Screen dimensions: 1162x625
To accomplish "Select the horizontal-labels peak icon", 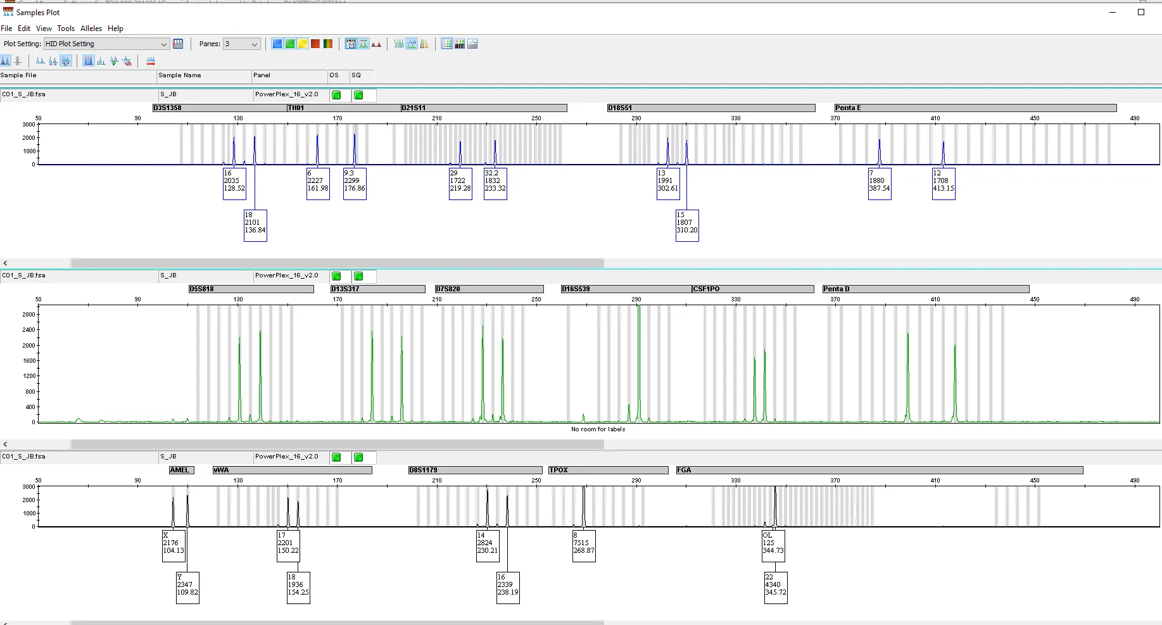I will click(53, 61).
